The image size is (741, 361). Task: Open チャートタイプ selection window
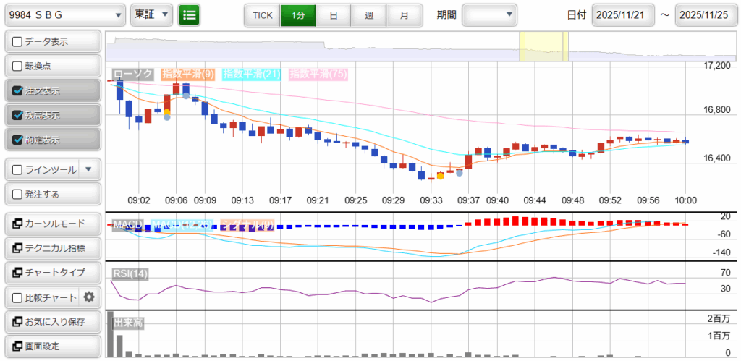click(x=52, y=272)
